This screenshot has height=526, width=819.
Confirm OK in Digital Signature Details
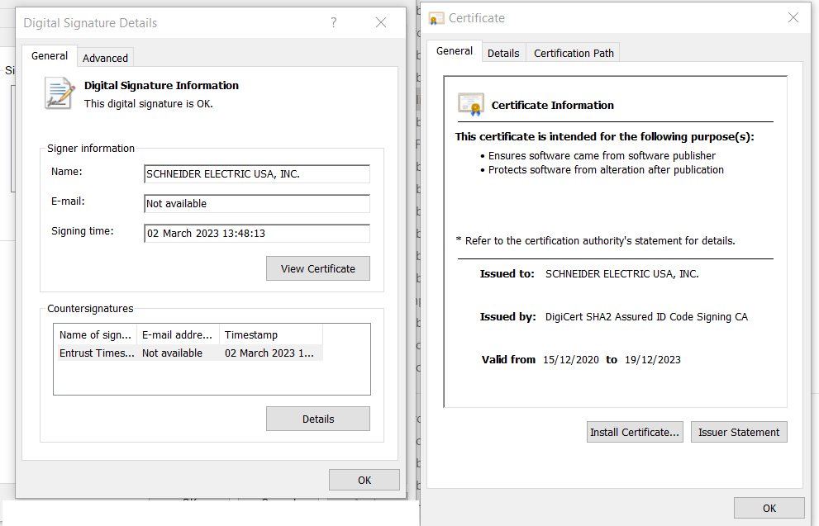pyautogui.click(x=364, y=480)
